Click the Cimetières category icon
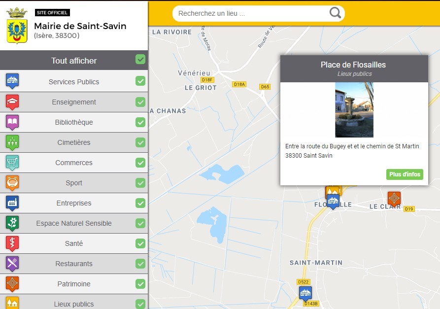 (12, 142)
